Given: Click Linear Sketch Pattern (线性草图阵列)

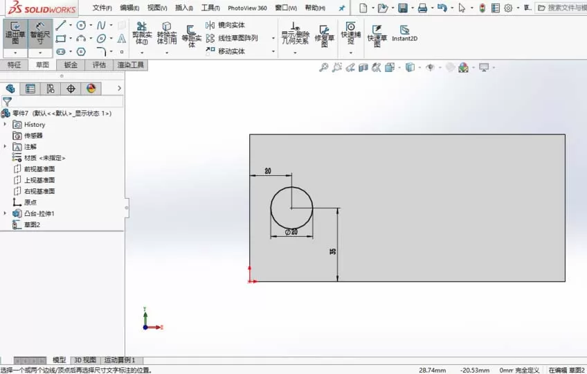Looking at the screenshot, I should (x=232, y=38).
